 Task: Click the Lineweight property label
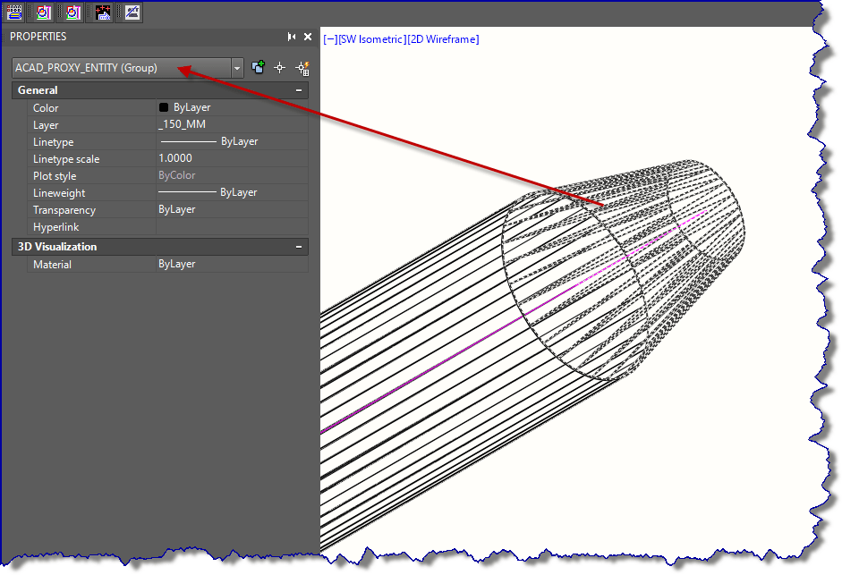59,193
